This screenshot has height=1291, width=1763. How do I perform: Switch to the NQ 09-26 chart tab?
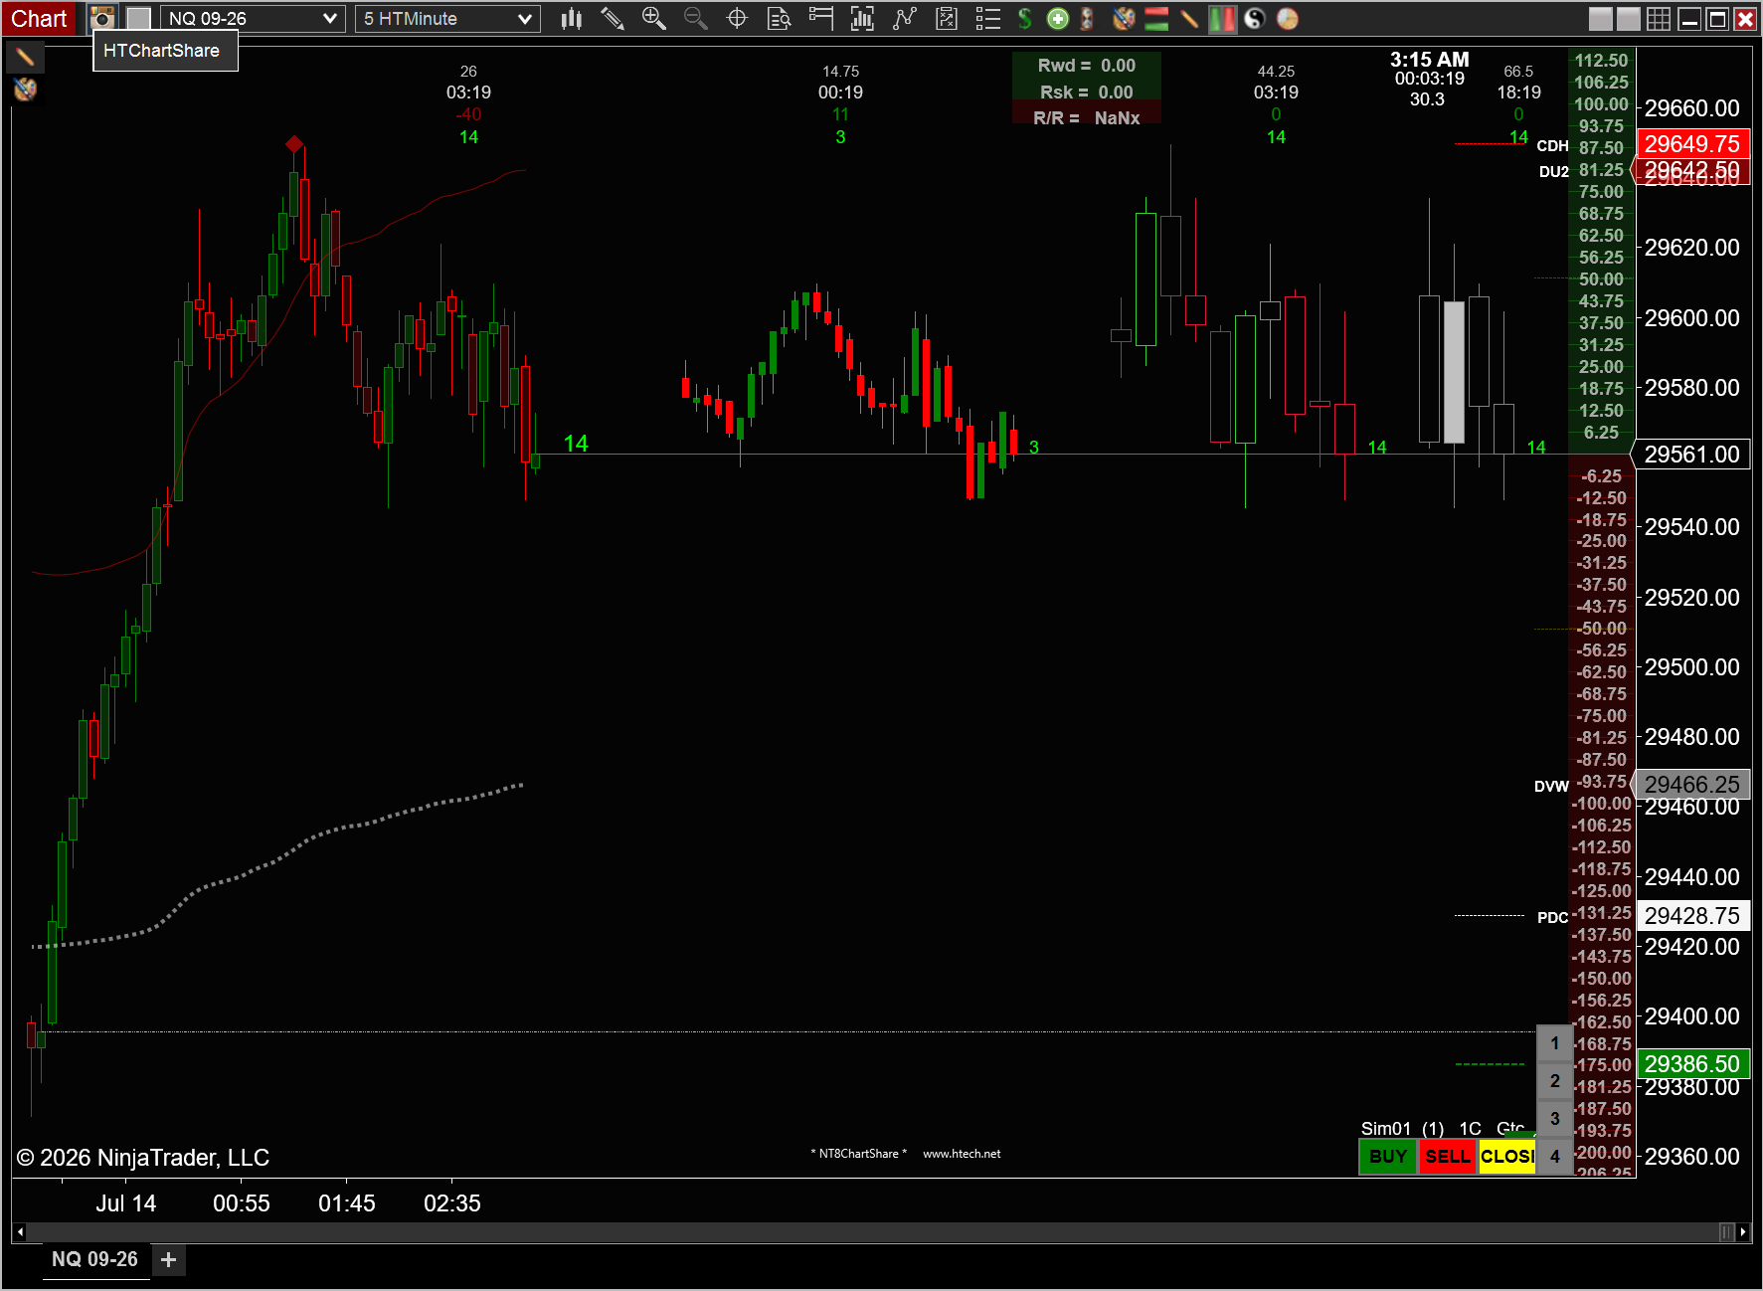[x=95, y=1259]
